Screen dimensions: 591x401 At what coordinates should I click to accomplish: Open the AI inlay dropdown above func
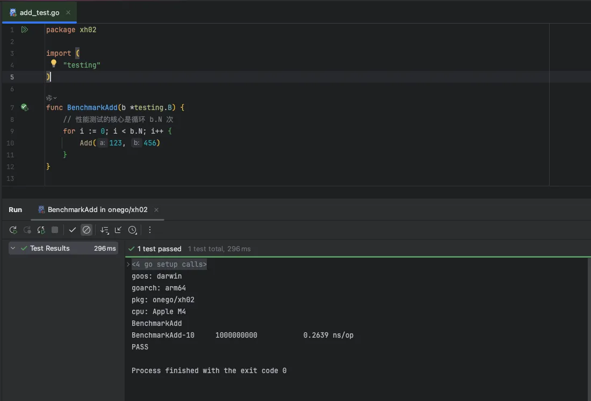point(52,98)
